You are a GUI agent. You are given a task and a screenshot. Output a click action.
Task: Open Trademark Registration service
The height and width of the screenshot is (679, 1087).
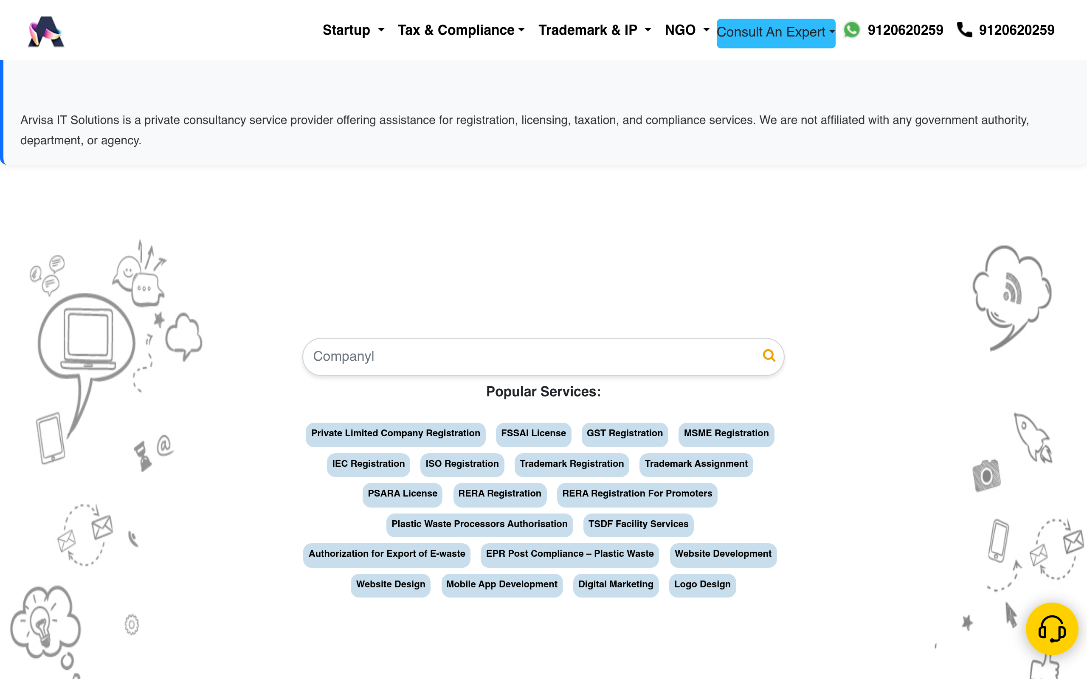pyautogui.click(x=572, y=464)
